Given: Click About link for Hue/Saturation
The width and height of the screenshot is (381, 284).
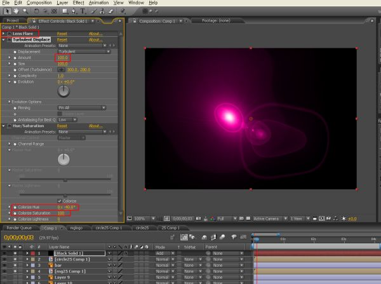Looking at the screenshot, I should [95, 126].
